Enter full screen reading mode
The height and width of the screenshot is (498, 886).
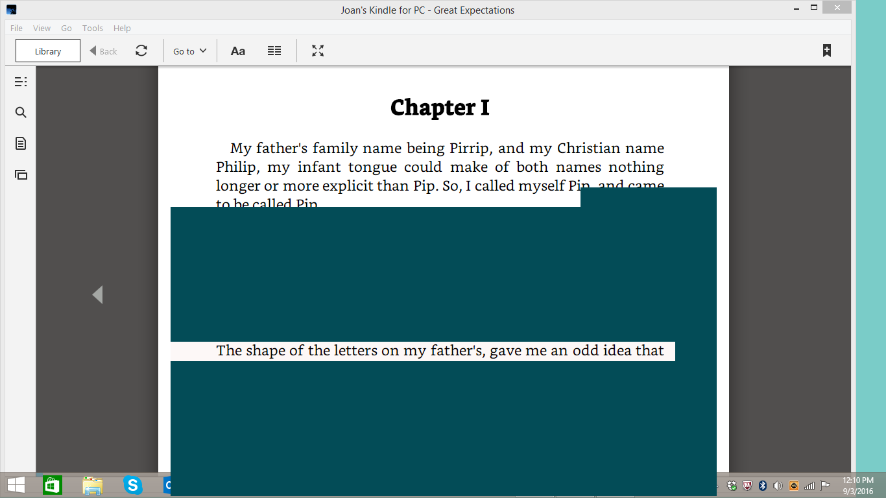point(317,51)
